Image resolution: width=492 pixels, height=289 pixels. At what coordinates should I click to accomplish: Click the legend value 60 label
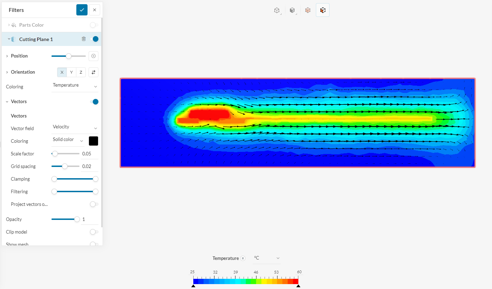[x=299, y=272]
